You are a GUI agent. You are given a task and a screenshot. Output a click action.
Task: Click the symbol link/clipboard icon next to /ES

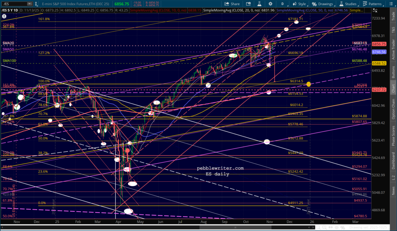pos(36,4)
